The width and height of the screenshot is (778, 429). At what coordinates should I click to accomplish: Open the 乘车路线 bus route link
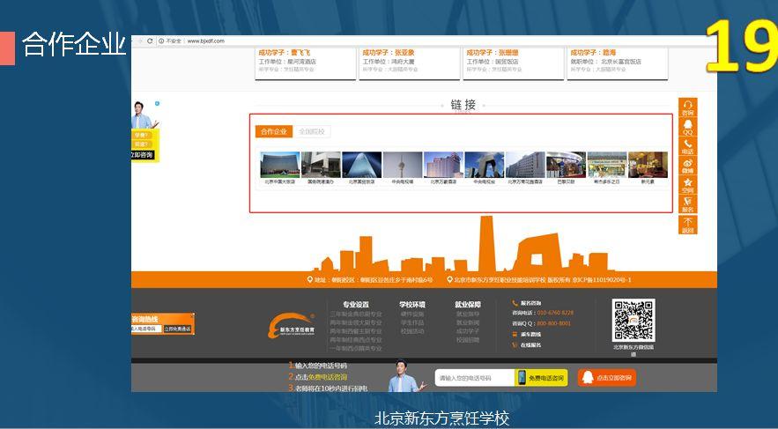click(530, 334)
